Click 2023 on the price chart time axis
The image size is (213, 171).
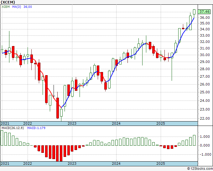pyautogui.click(x=72, y=123)
